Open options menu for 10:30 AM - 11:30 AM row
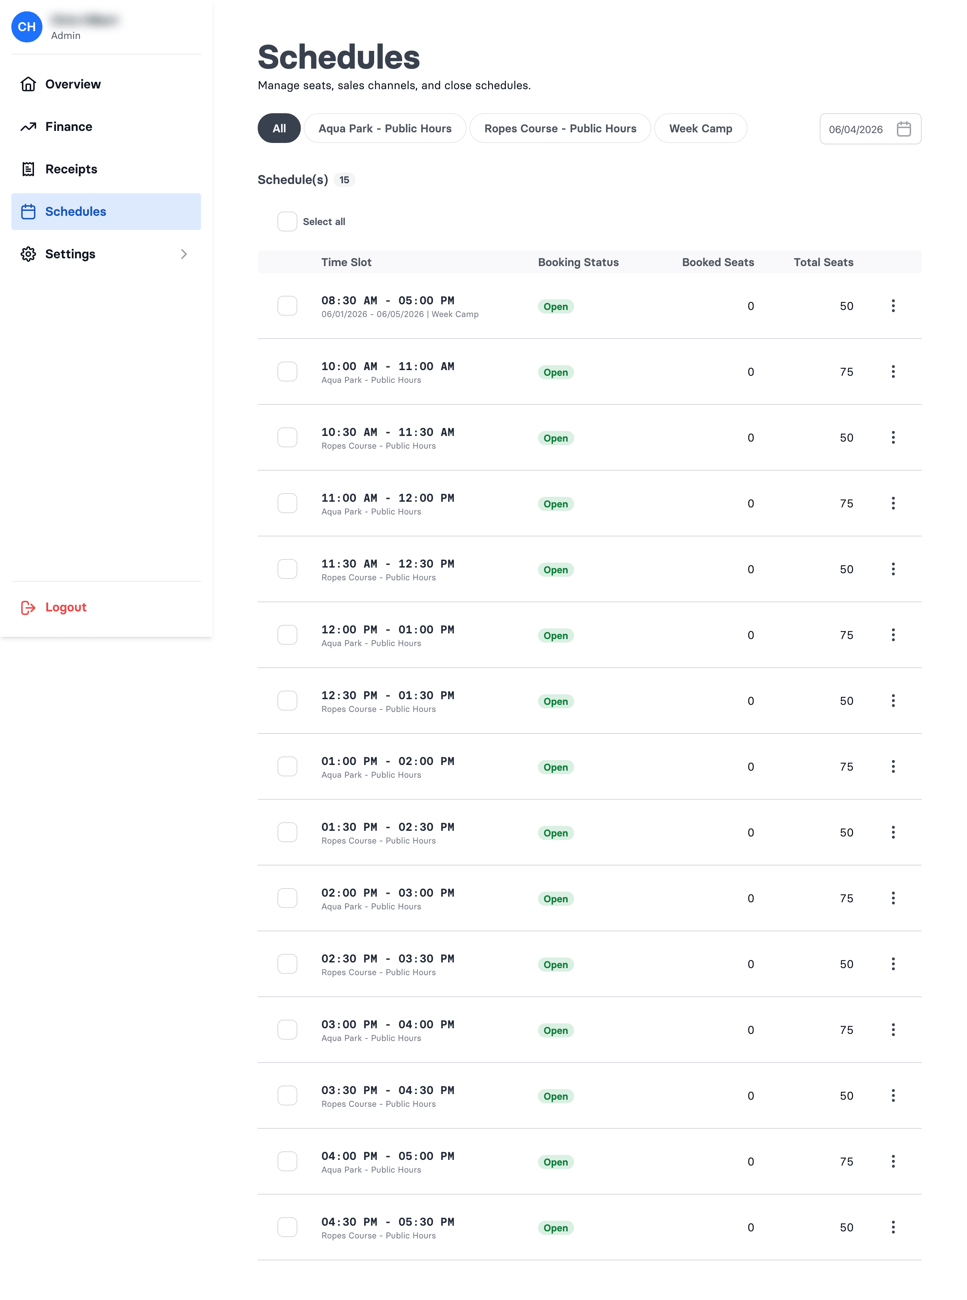Viewport: 967px width, 1300px height. click(x=893, y=438)
